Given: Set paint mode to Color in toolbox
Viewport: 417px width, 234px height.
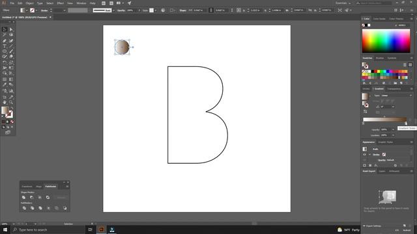Looking at the screenshot, I should 3,122.
